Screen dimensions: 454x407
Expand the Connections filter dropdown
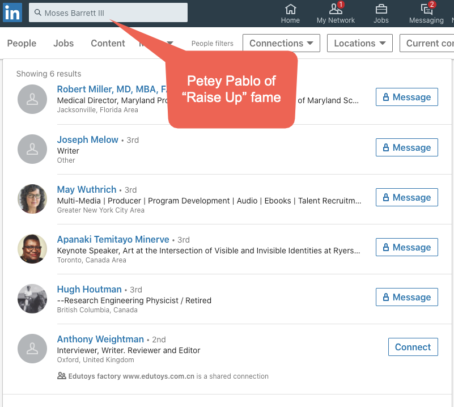point(281,43)
